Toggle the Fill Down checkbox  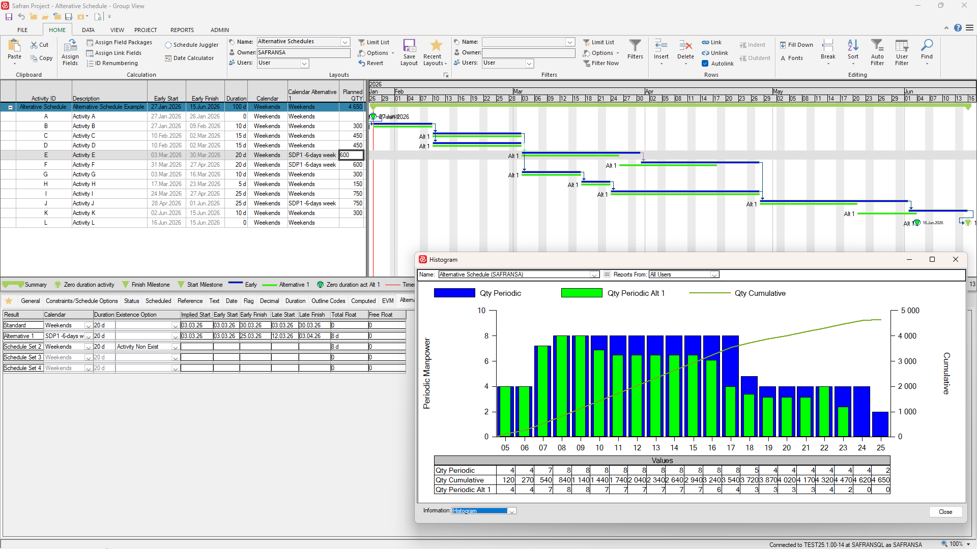pyautogui.click(x=783, y=45)
